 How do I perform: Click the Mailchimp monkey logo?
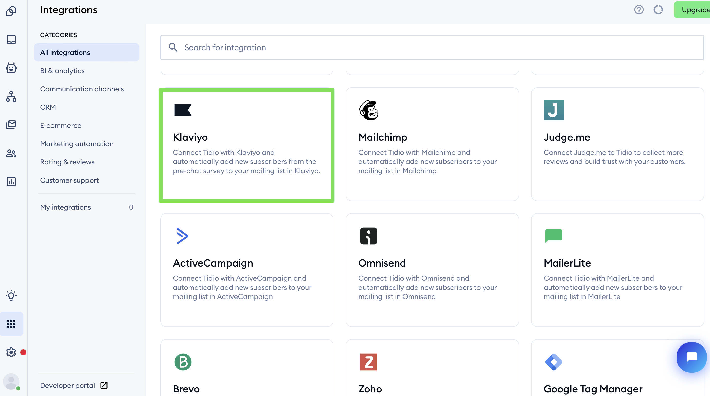(368, 110)
